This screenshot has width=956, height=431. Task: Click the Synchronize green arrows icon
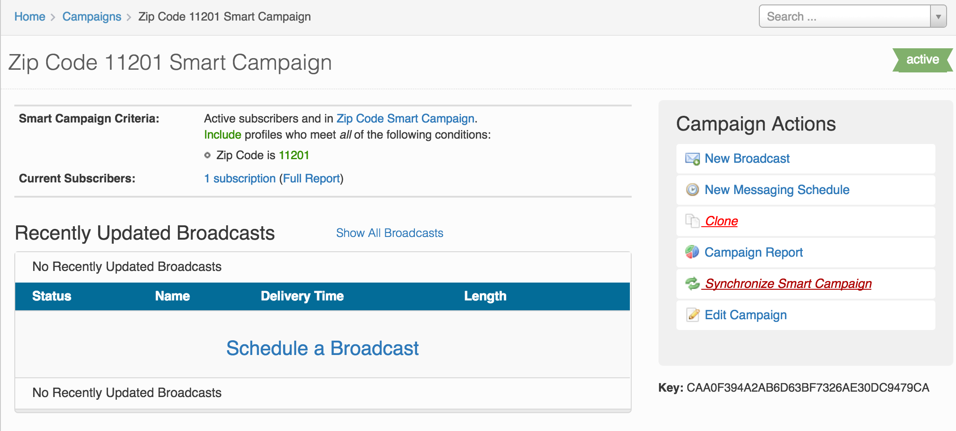tap(693, 283)
